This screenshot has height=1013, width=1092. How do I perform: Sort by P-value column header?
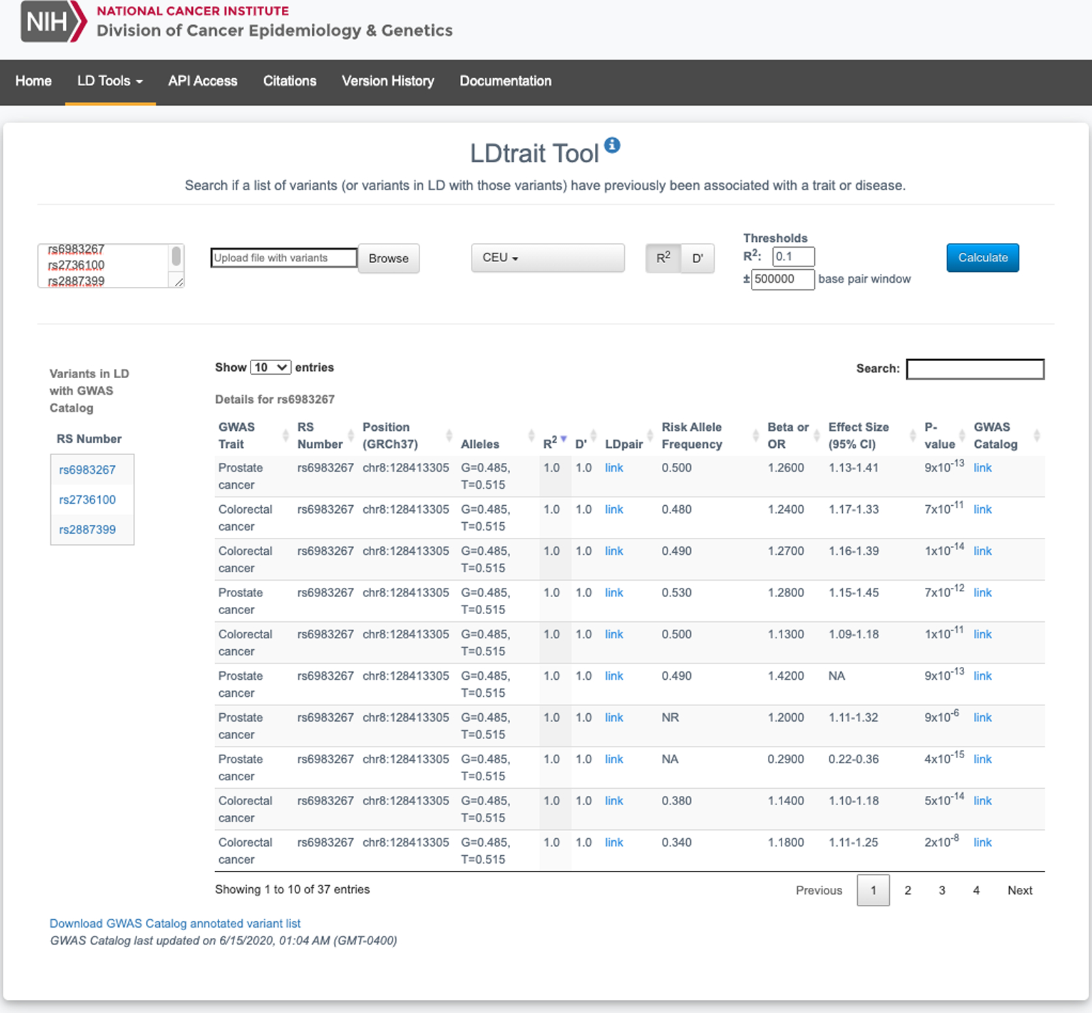[x=943, y=435]
